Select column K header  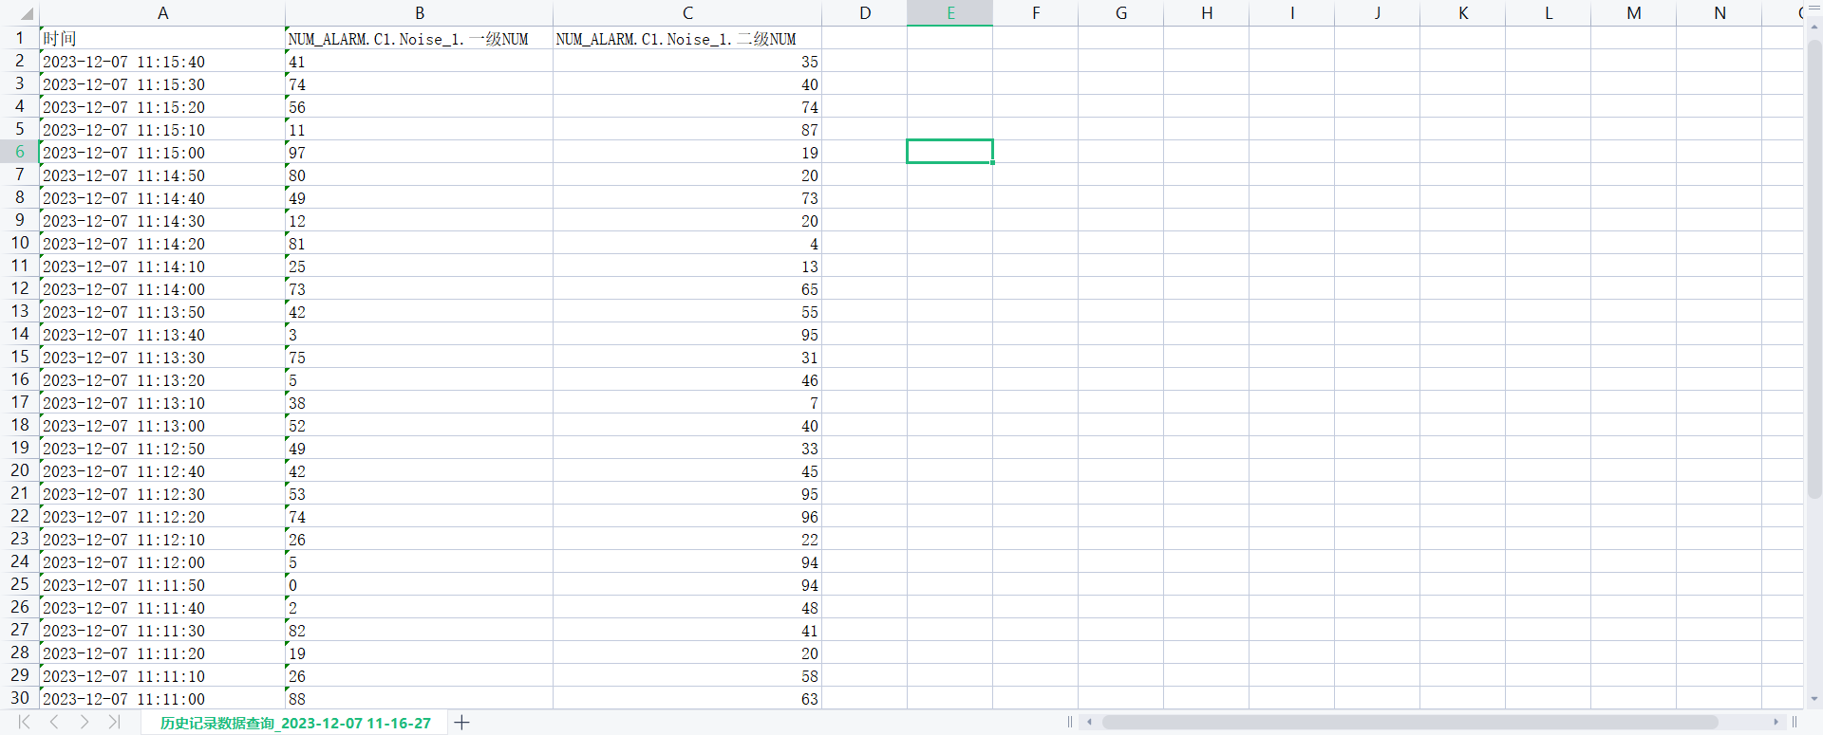pos(1463,12)
